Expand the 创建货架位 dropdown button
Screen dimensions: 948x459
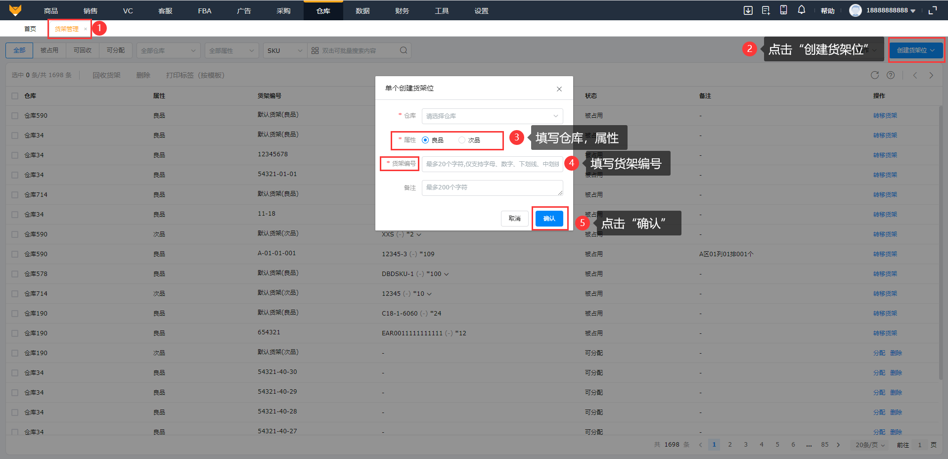click(916, 50)
